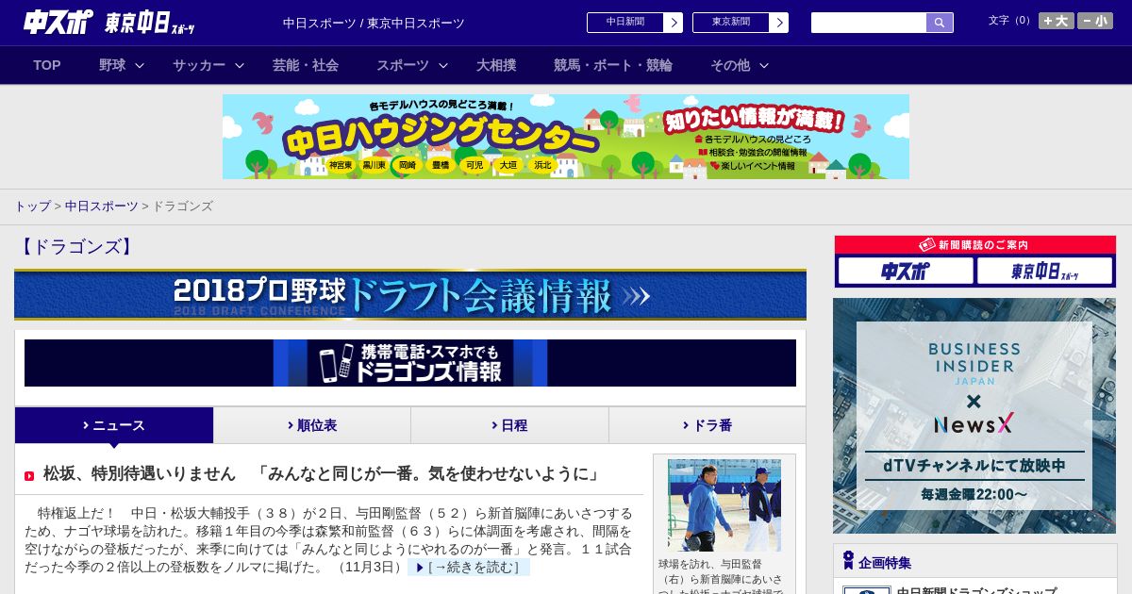Screen dimensions: 1132x594
Task: Select the 日程 tab
Action: 509,425
